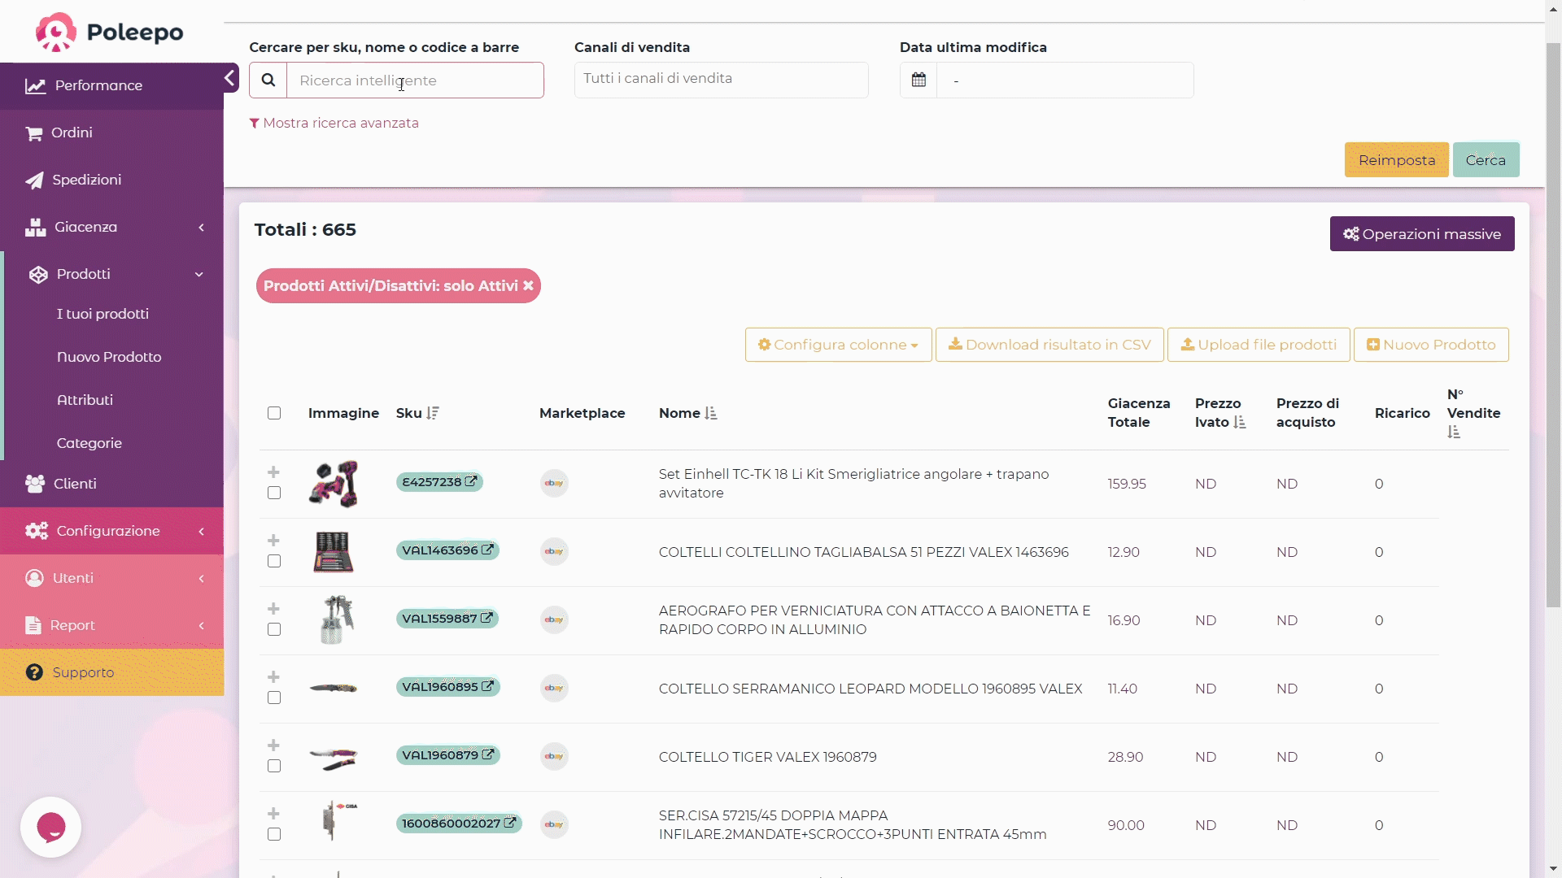Open the Configura colonne dropdown

(838, 345)
